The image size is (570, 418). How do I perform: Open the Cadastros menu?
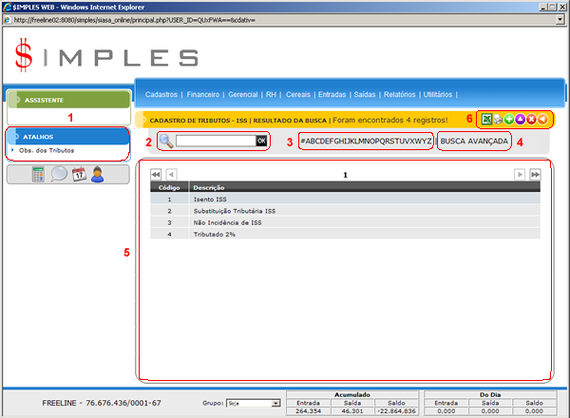[162, 95]
